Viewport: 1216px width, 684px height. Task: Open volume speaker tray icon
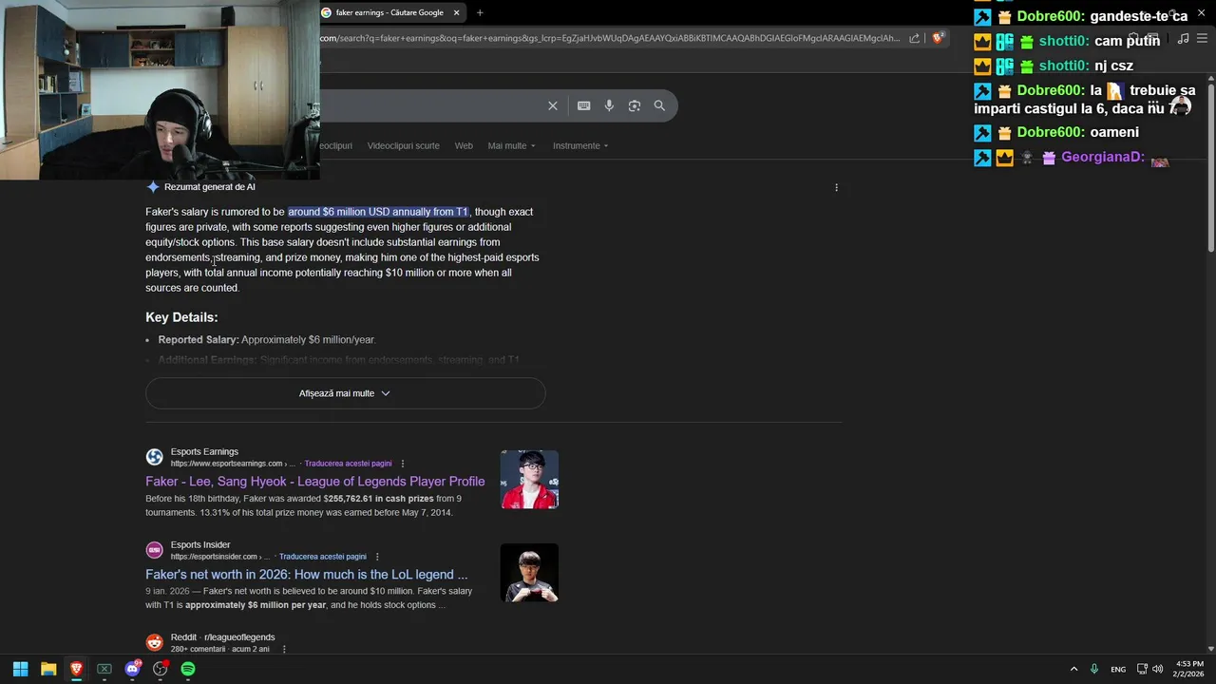click(1157, 669)
